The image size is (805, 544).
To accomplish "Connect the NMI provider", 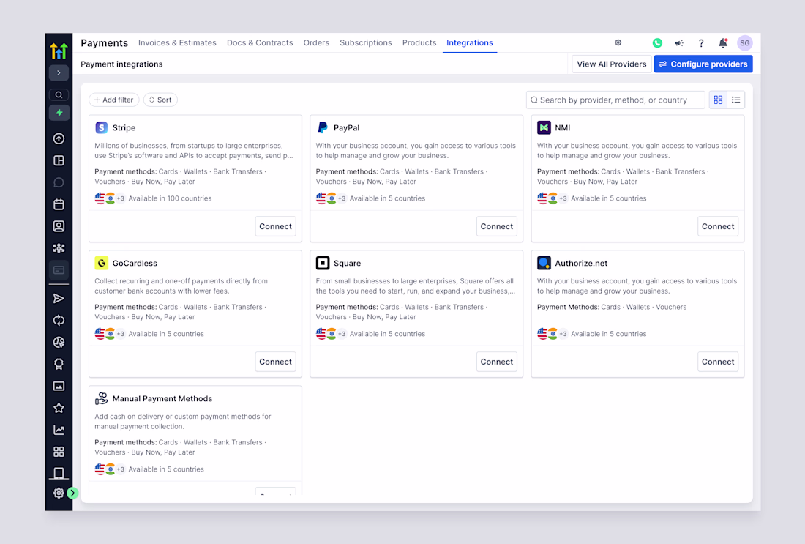I will (718, 226).
